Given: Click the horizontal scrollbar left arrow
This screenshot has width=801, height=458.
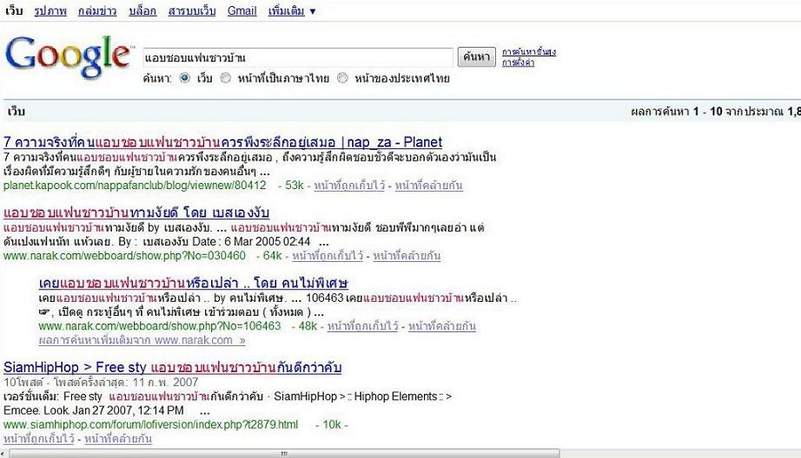Looking at the screenshot, I should 4,454.
